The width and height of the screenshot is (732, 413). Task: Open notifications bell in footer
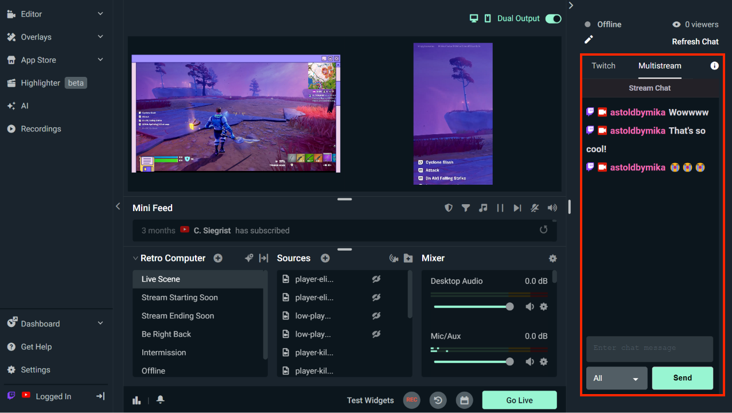coord(161,400)
